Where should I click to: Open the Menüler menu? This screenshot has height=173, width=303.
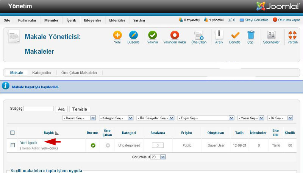click(51, 20)
